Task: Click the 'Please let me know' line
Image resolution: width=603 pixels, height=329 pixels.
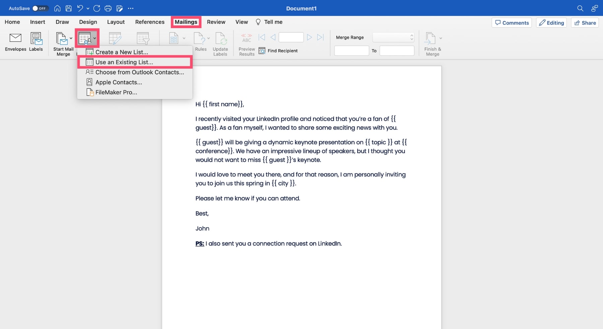Action: (248, 198)
